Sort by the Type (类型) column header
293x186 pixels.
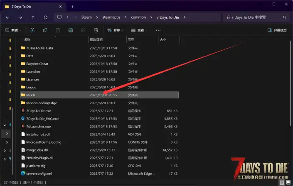point(142,39)
